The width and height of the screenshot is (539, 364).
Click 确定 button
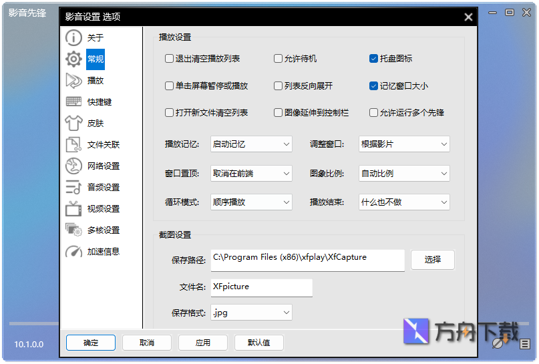point(91,343)
